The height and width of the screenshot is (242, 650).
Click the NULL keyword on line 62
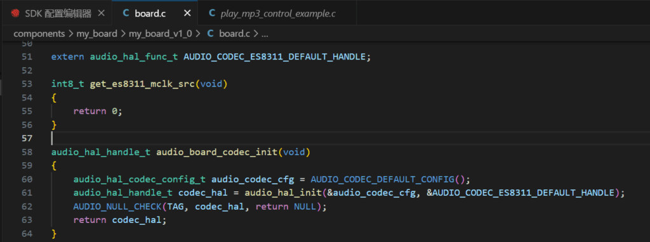pos(305,207)
